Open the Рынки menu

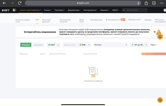coord(48,10)
